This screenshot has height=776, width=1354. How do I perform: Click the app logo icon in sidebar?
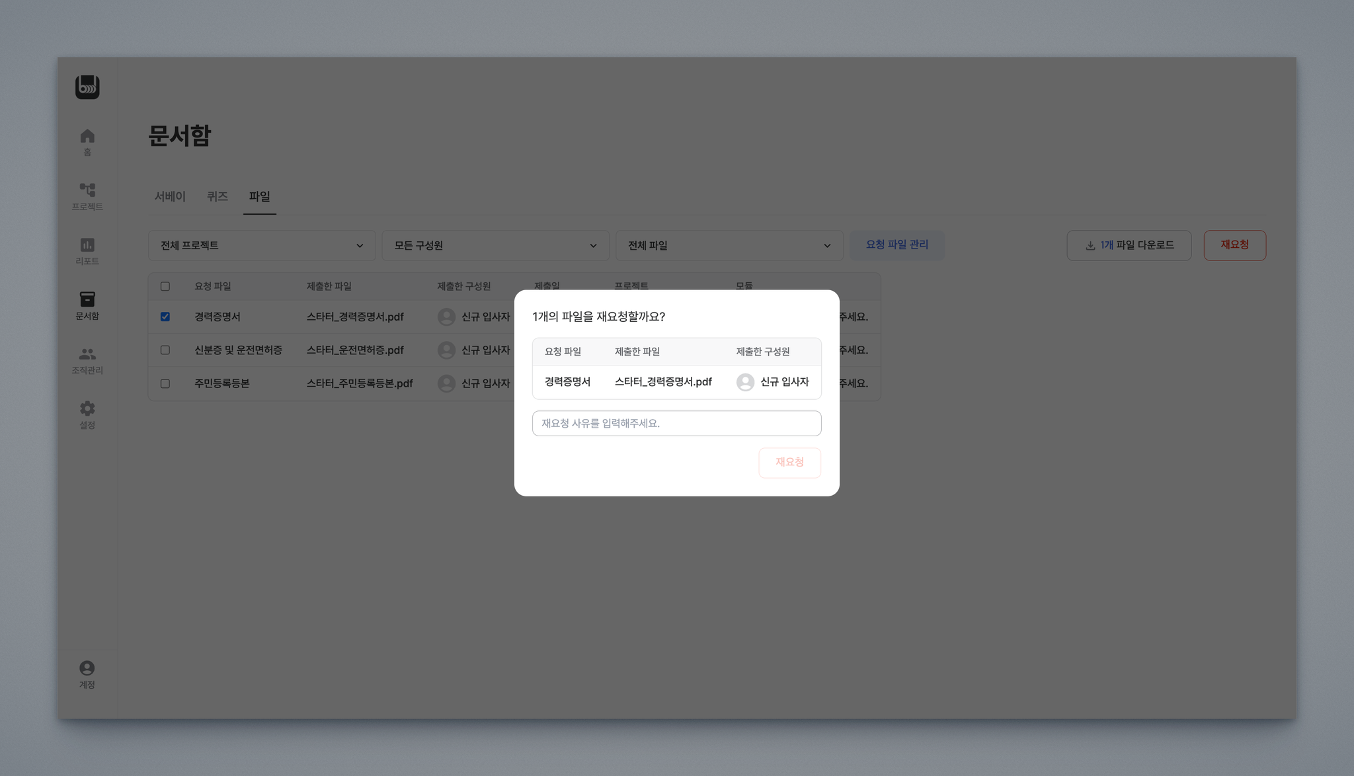87,87
